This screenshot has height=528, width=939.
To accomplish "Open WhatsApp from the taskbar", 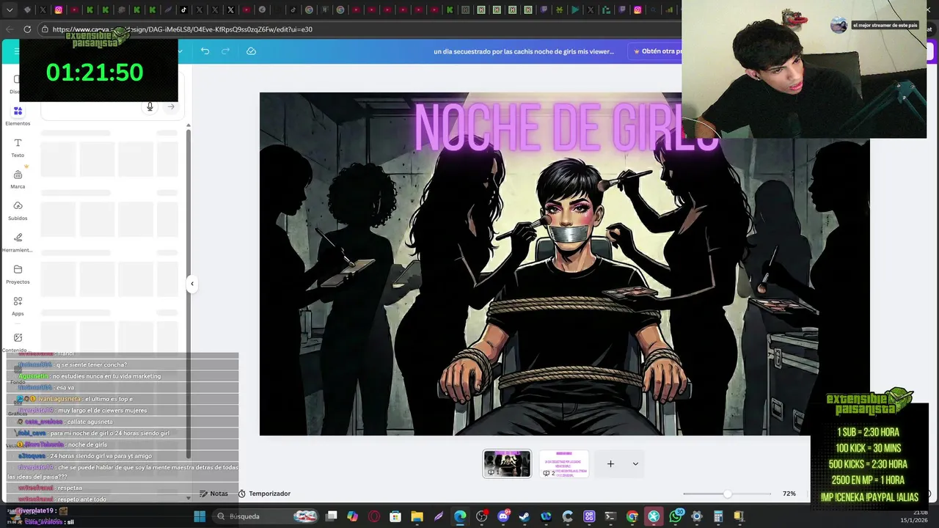I will (x=675, y=516).
